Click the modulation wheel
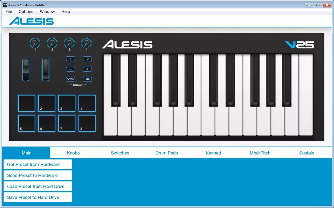334x208 pixels. pos(46,69)
